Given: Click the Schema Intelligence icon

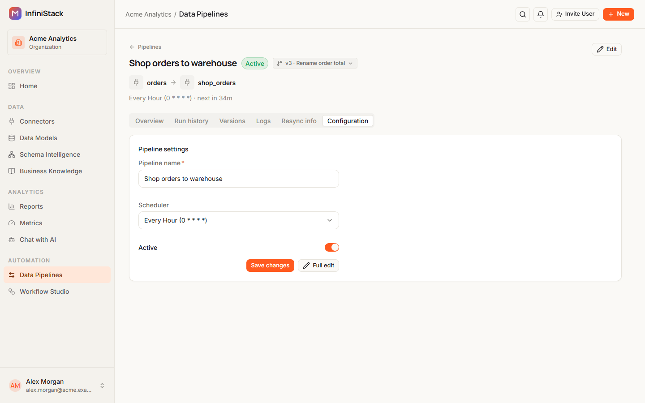Looking at the screenshot, I should [12, 154].
